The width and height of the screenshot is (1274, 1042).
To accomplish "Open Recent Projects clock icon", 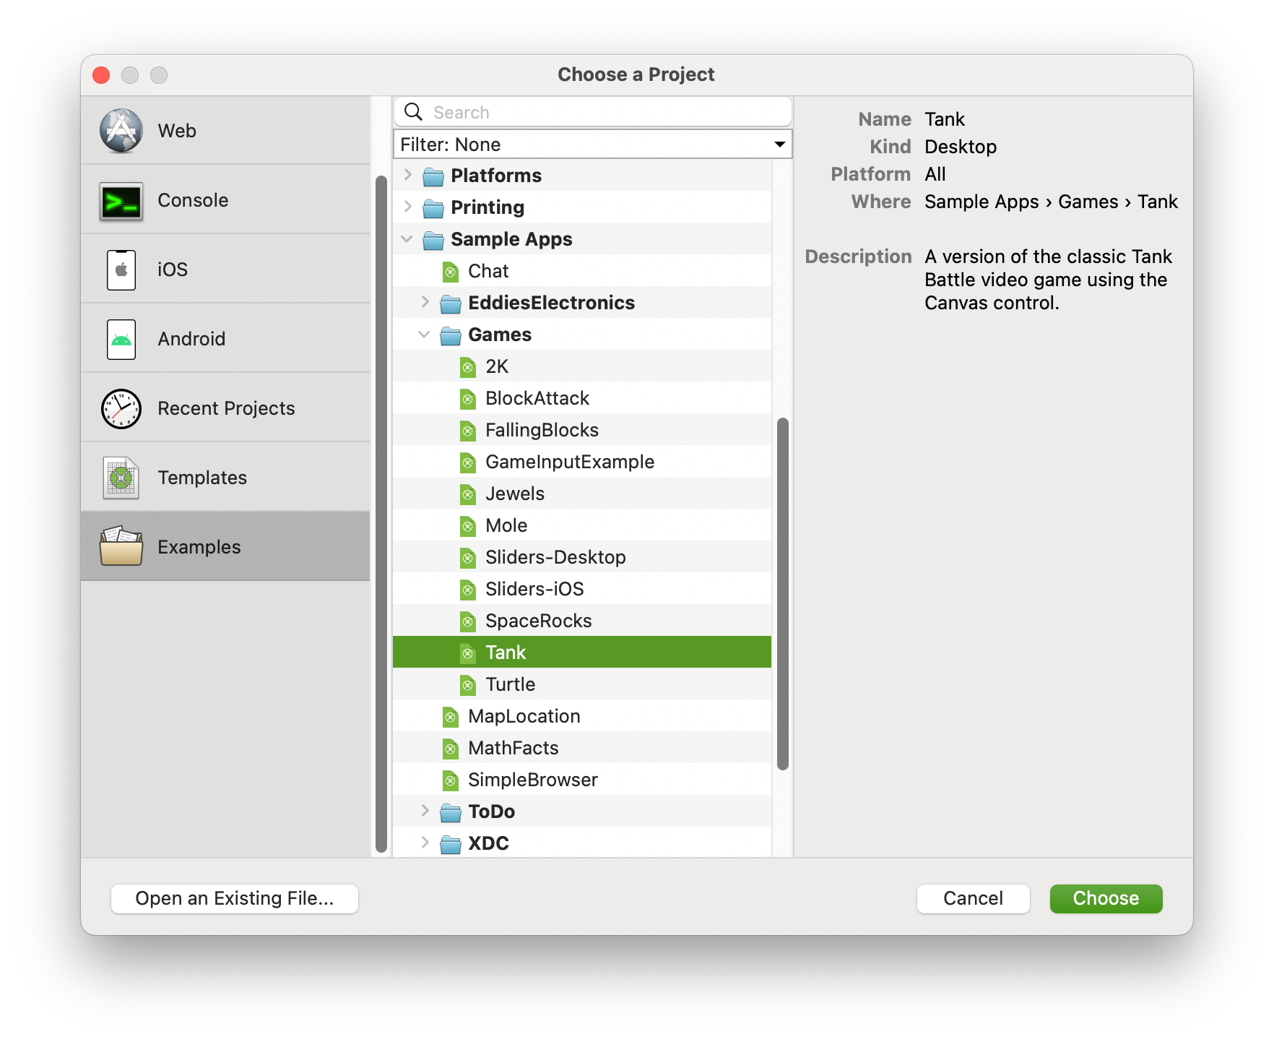I will tap(121, 409).
